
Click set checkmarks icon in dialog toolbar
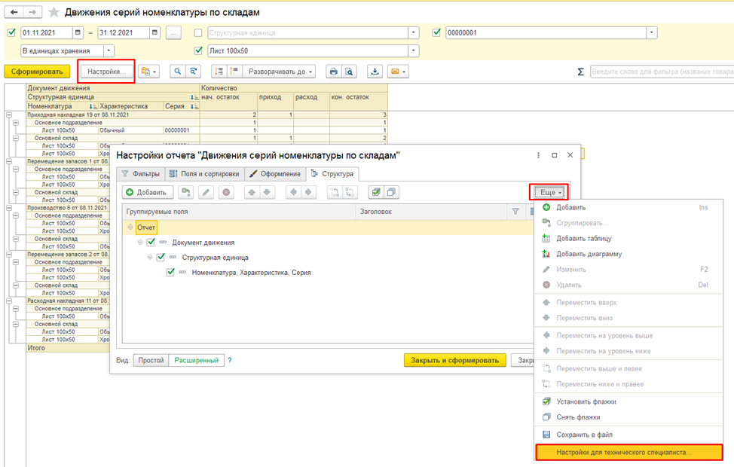pyautogui.click(x=376, y=192)
